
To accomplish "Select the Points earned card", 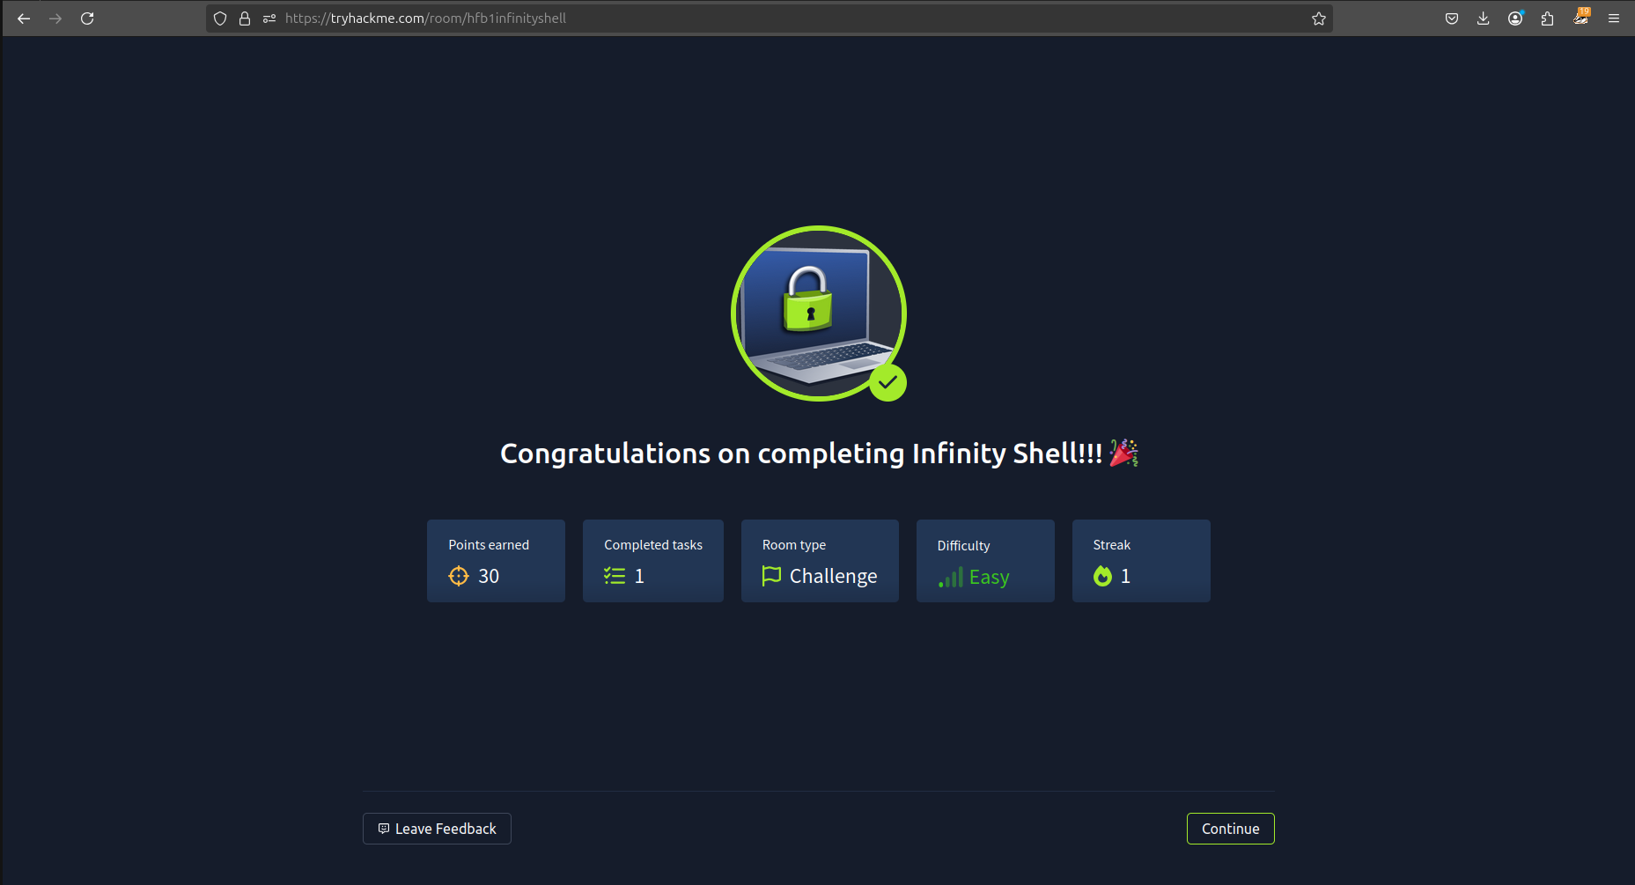I will 496,561.
